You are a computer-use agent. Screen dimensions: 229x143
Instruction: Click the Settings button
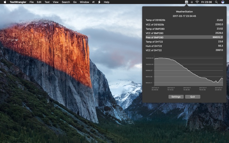click(x=176, y=97)
